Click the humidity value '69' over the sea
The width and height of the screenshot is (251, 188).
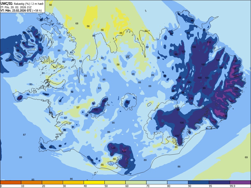(x=246, y=157)
